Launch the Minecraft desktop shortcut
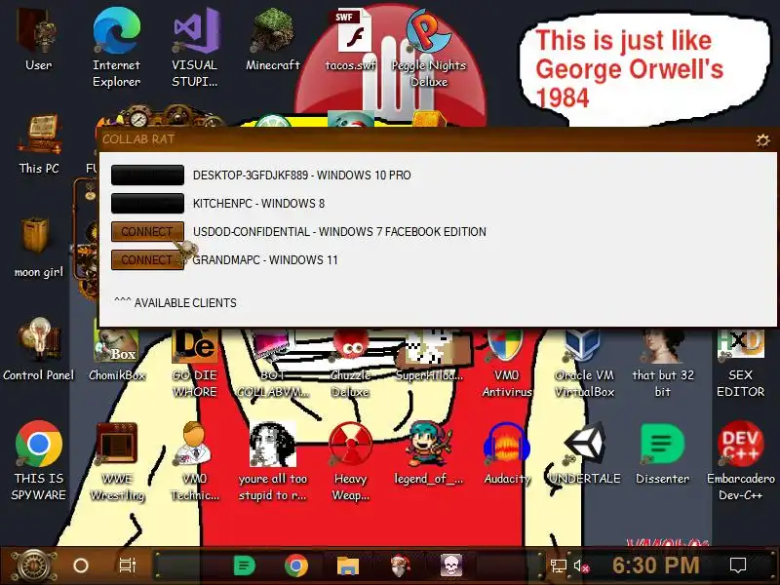 click(x=273, y=40)
